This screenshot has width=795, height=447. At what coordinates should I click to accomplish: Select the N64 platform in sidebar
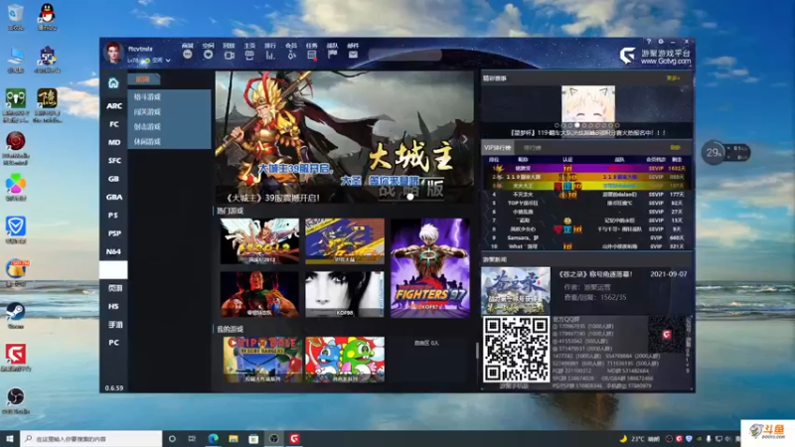coord(113,252)
